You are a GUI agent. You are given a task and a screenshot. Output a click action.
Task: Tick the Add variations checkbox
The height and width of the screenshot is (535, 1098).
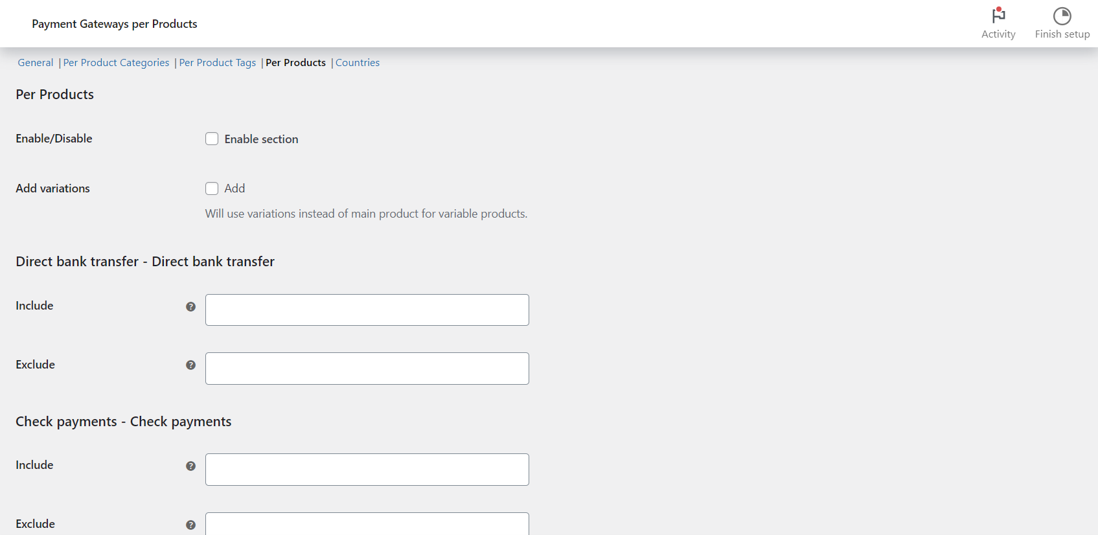coord(212,188)
